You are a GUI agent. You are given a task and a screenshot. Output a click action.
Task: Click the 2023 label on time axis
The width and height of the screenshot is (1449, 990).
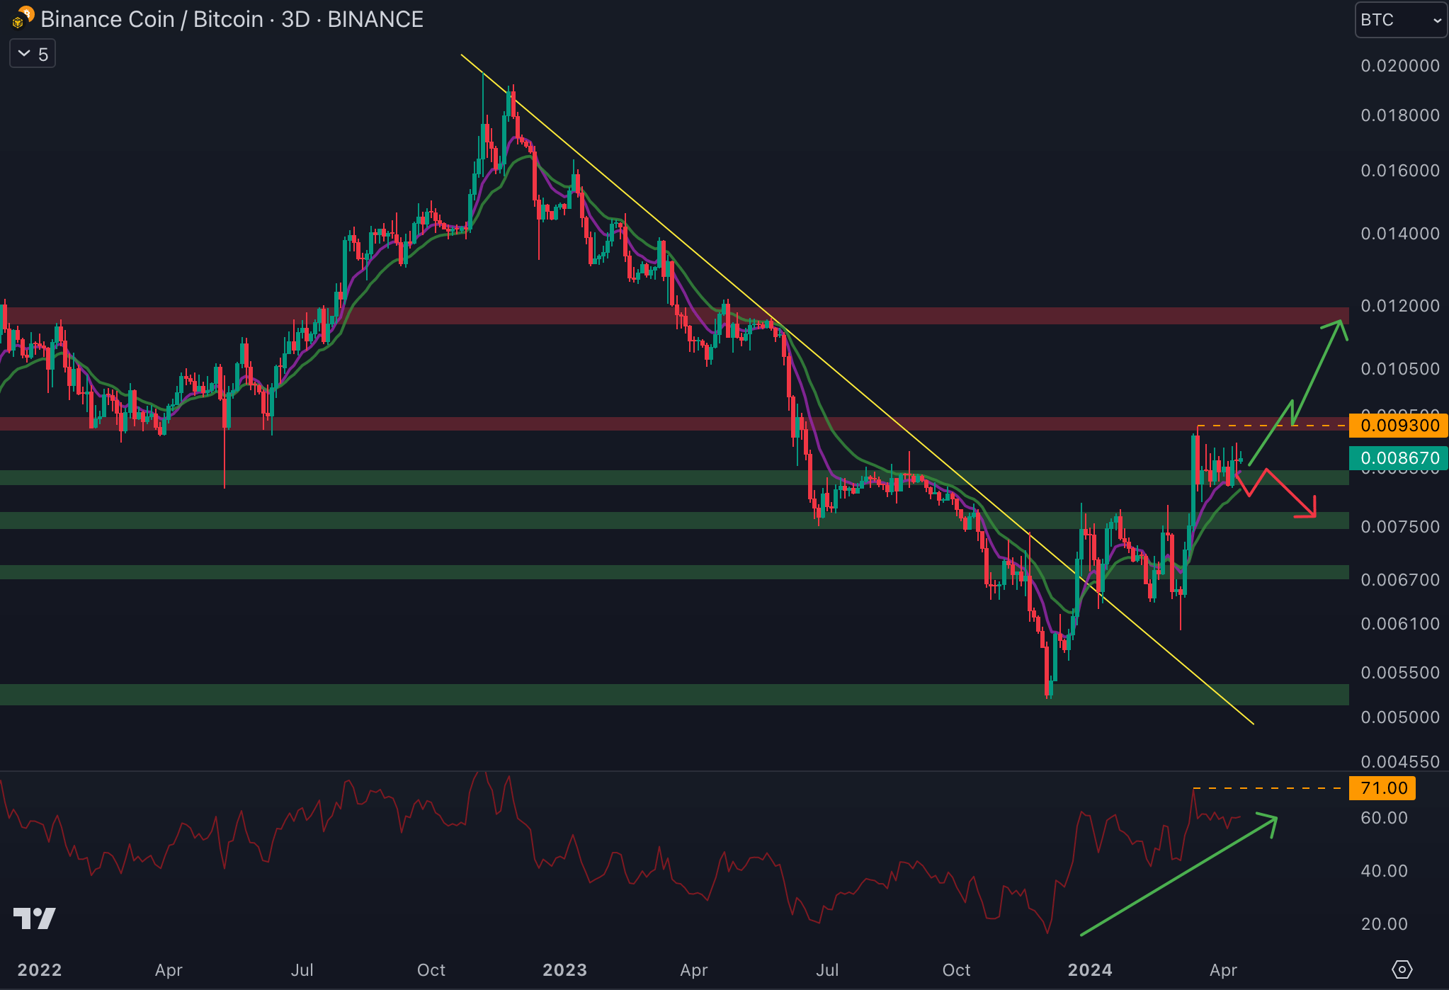point(564,969)
